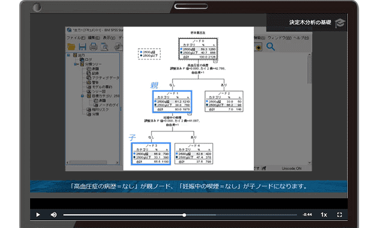Image resolution: width=379 pixels, height=228 pixels.
Task: Click the save diskette toolbar icon
Action: tap(82, 47)
